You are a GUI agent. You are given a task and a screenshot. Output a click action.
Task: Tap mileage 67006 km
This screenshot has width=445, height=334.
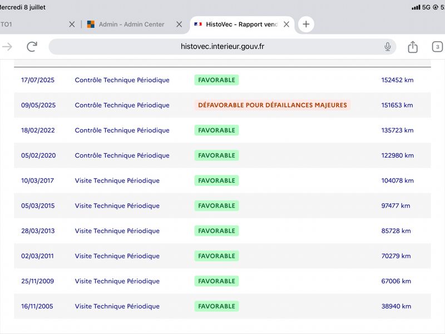tap(396, 281)
